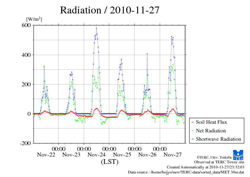Click the 'Nov-26' date label
This screenshot has width=250, height=177.
pyautogui.click(x=147, y=155)
